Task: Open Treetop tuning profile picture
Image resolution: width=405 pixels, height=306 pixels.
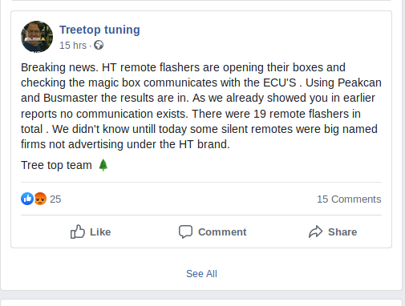Action: [37, 37]
